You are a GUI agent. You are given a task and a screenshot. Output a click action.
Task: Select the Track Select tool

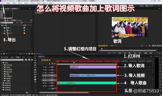pyautogui.click(x=35, y=60)
